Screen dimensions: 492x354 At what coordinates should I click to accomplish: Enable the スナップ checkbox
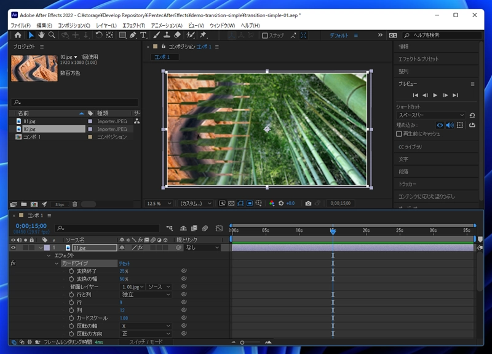click(x=265, y=36)
